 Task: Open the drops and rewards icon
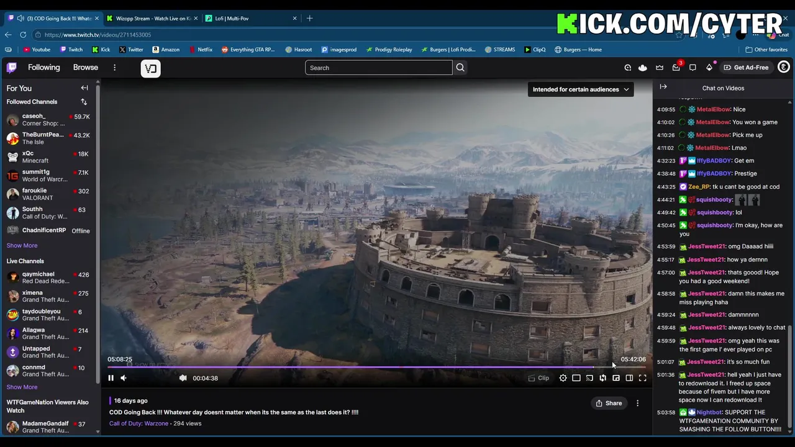coord(627,68)
